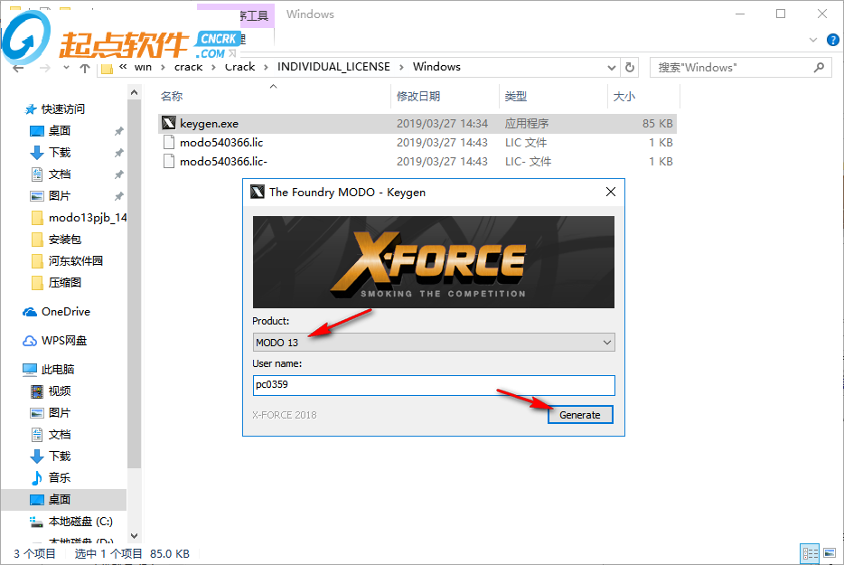Click pin icon beside pinned 桌面
This screenshot has width=844, height=565.
click(119, 131)
